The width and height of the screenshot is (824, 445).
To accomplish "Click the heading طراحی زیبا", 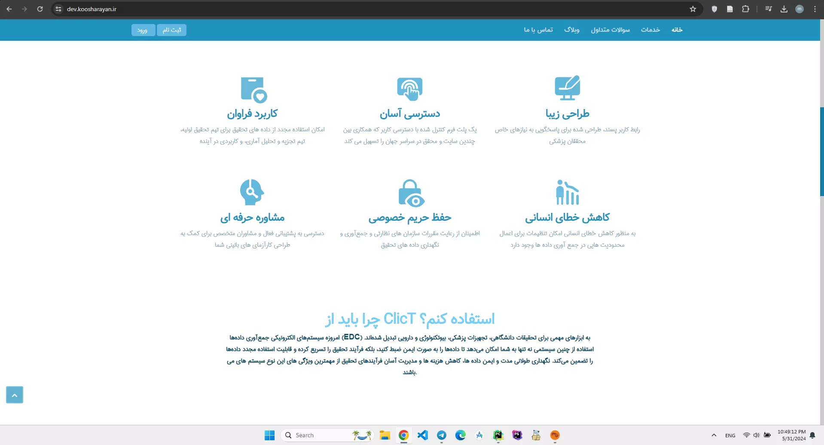I will (x=567, y=114).
